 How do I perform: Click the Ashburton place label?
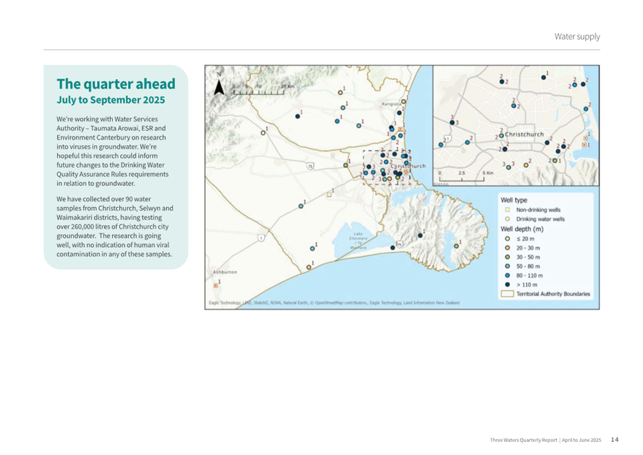(x=224, y=272)
